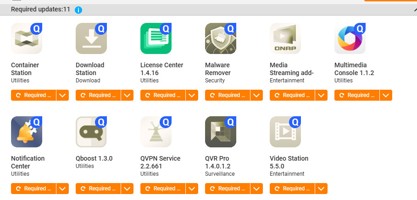Screen dimensions: 417x200
Task: Open the Container Station app icon
Action: click(27, 38)
